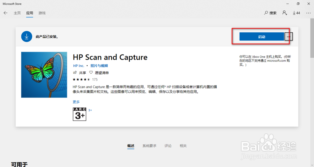Select the 概述 overview tab

[x=131, y=146]
